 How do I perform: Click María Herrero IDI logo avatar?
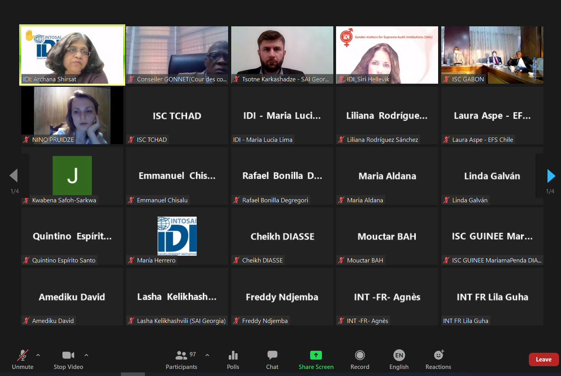pos(177,236)
